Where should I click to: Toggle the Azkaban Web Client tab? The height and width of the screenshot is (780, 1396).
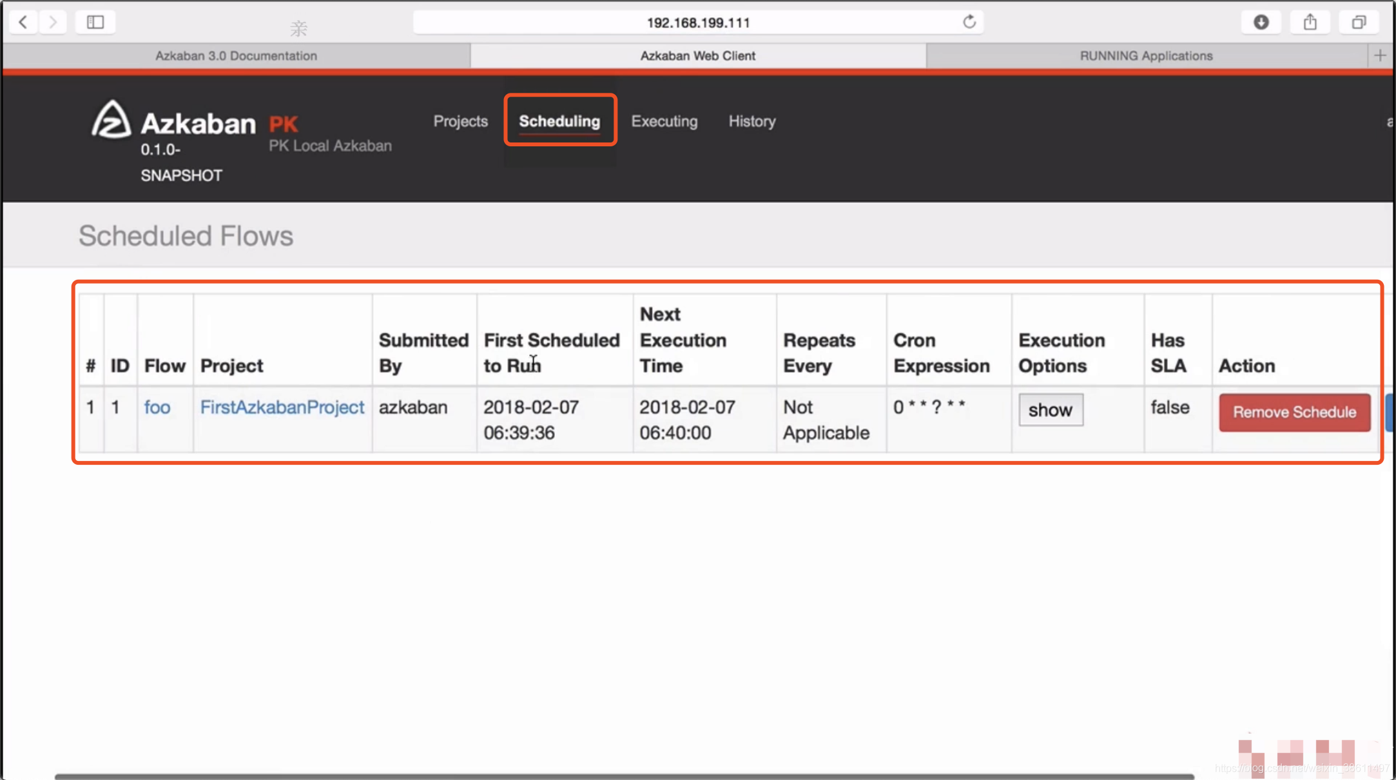tap(698, 55)
